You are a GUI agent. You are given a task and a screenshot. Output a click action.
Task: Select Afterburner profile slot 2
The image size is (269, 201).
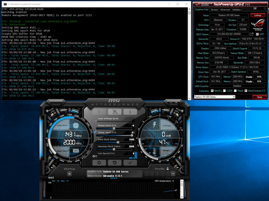coord(152,174)
